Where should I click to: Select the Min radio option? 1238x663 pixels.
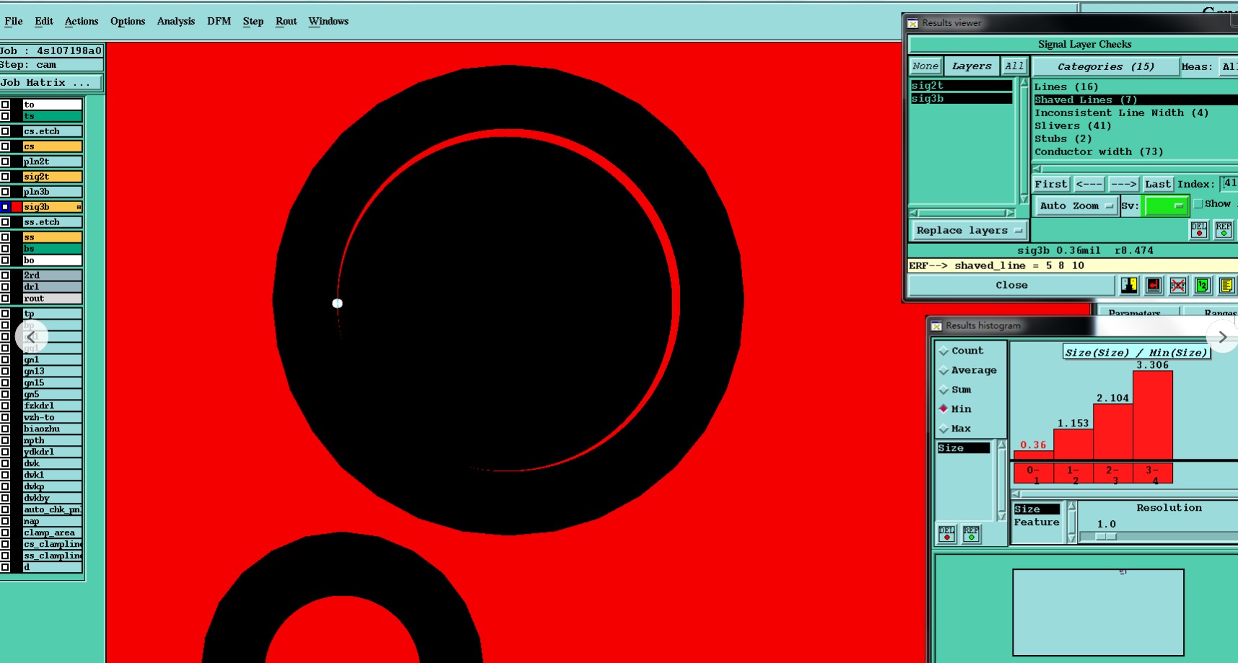943,408
